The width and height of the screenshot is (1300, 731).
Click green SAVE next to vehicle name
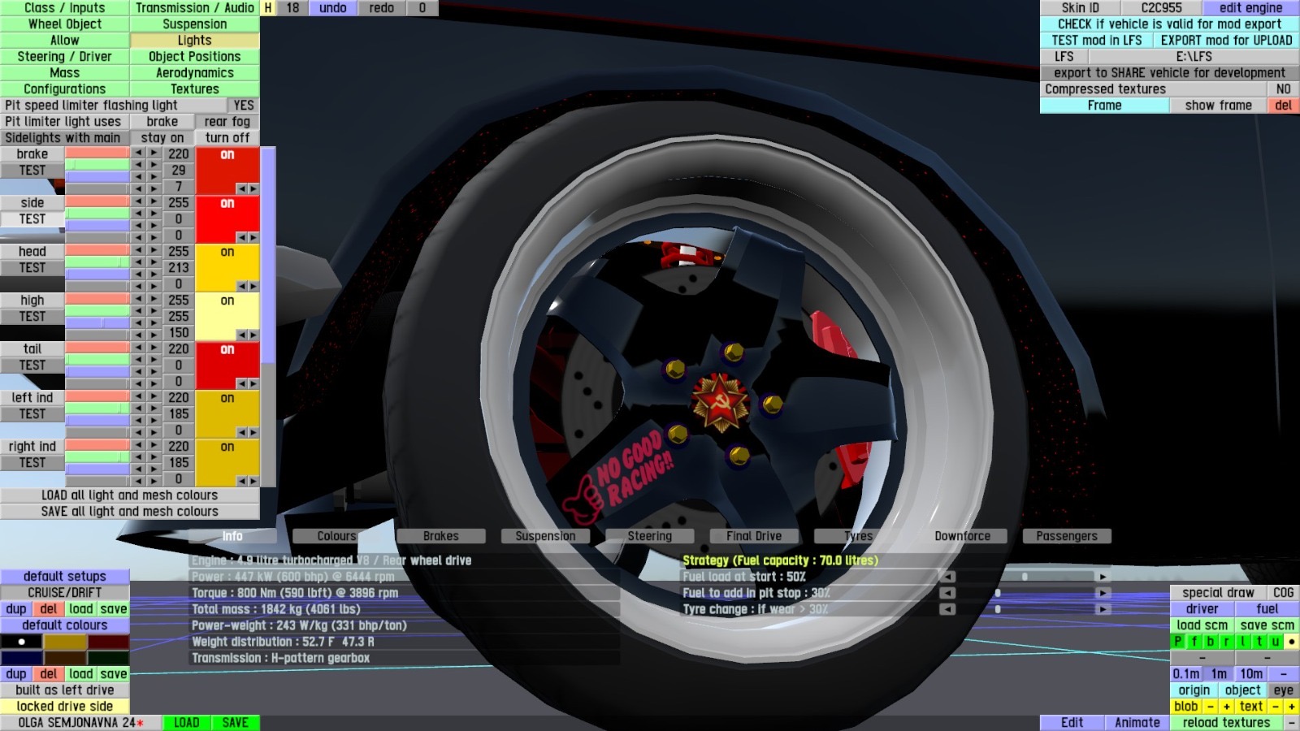tap(236, 722)
